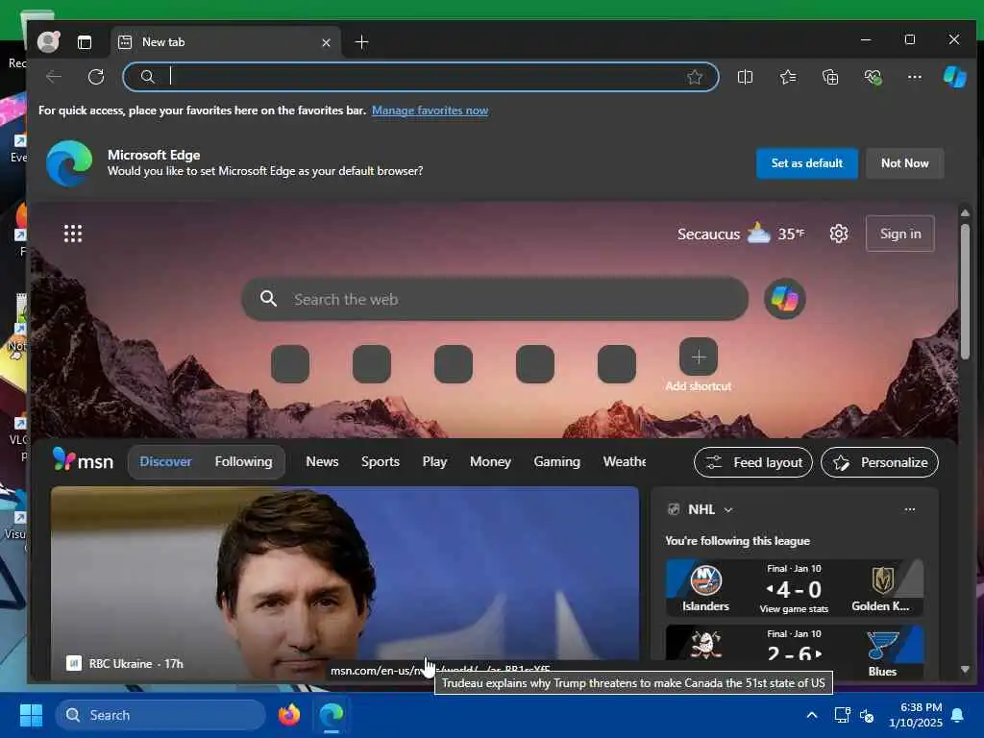984x738 pixels.
Task: Open the app launcher grid icon
Action: tap(73, 234)
